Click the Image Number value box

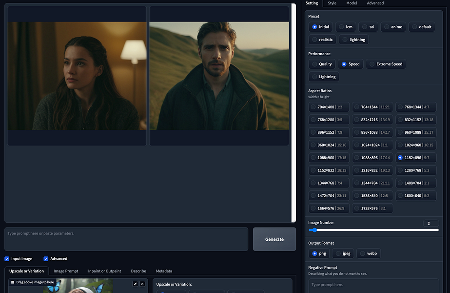(x=431, y=223)
